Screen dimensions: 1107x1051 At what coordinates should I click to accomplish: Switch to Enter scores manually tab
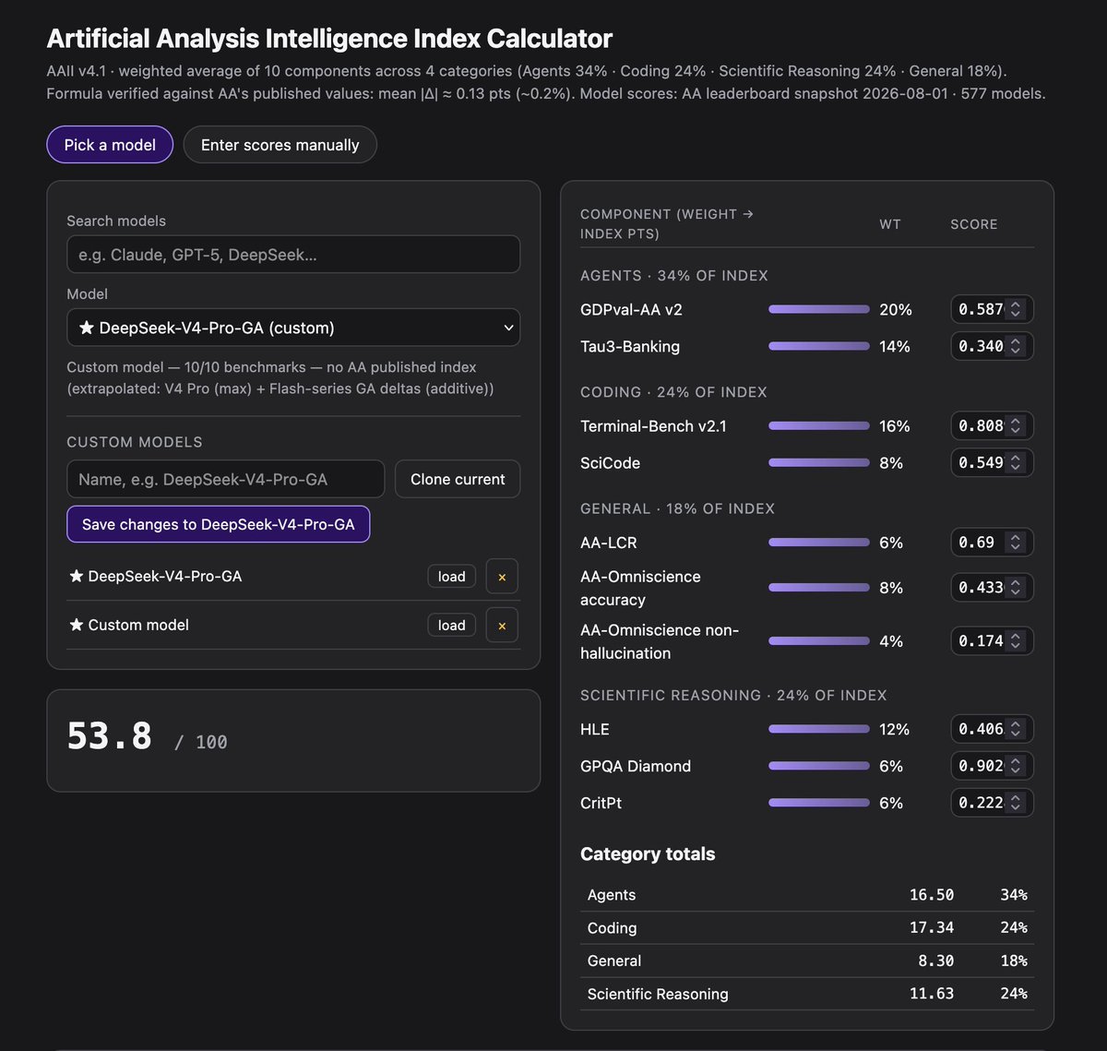[280, 145]
